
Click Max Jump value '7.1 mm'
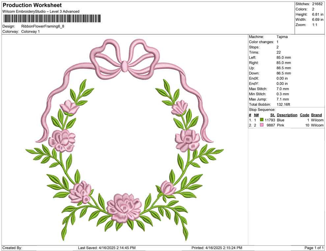coord(283,99)
